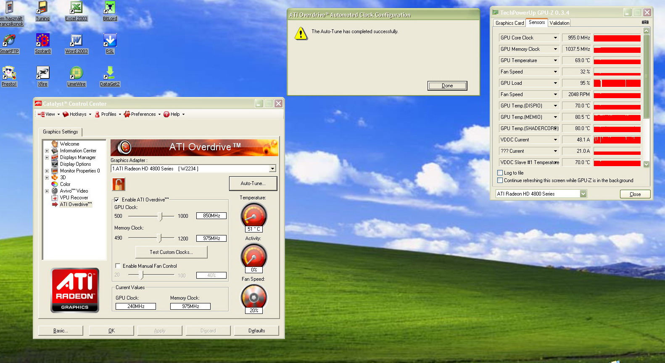The width and height of the screenshot is (665, 363).
Task: Click GPU-Z sensors scrollbar down arrow
Action: (647, 164)
